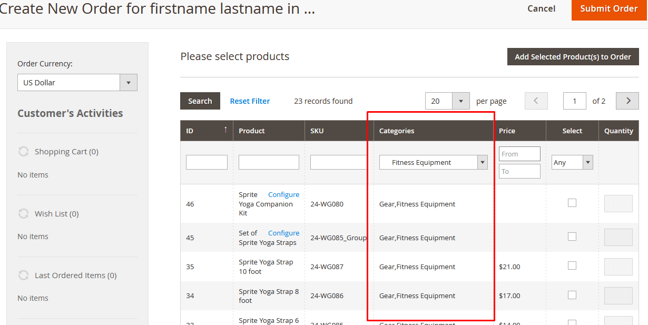Screen dimensions: 648x325
Task: Click the Price From filter field
Action: (x=519, y=154)
